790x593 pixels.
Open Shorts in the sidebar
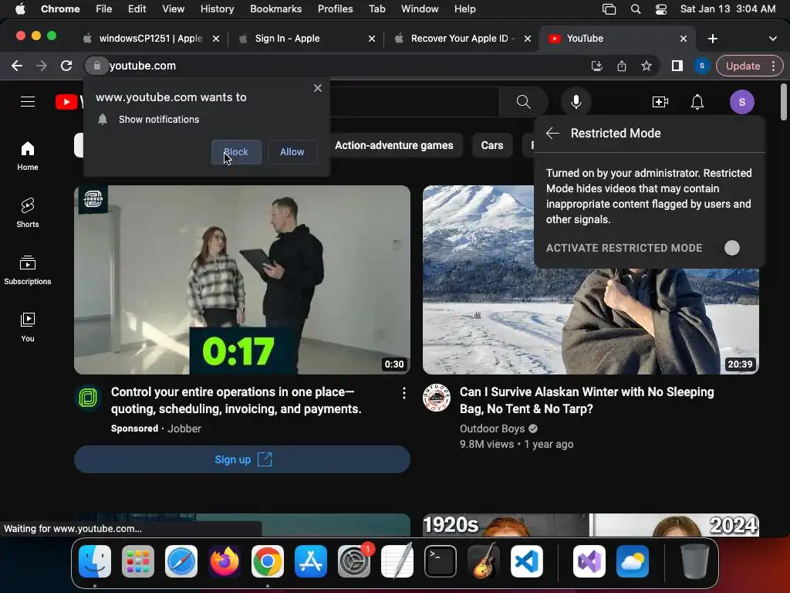(x=28, y=213)
